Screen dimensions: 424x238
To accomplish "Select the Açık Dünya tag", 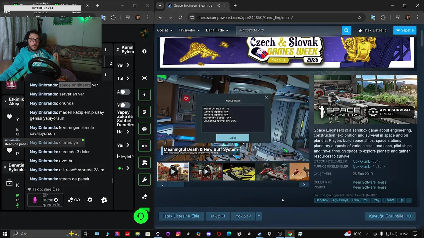I will click(340, 200).
